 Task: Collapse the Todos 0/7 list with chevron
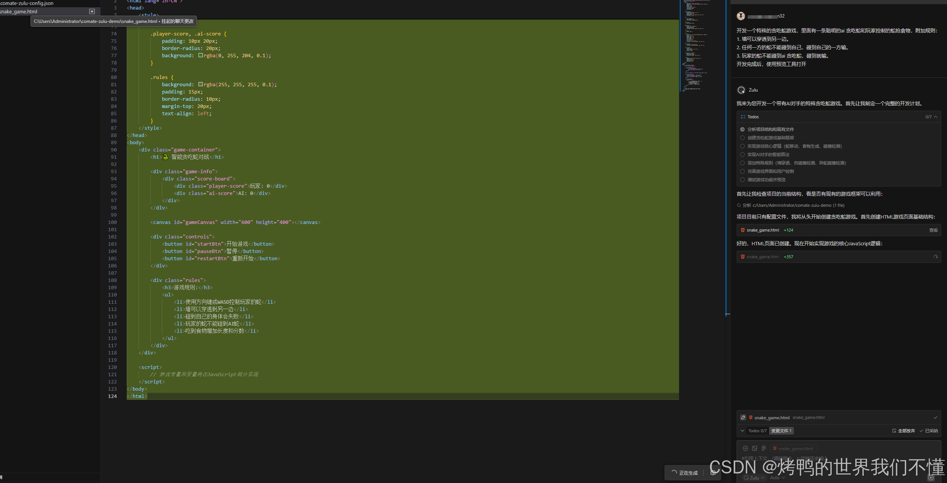click(936, 117)
